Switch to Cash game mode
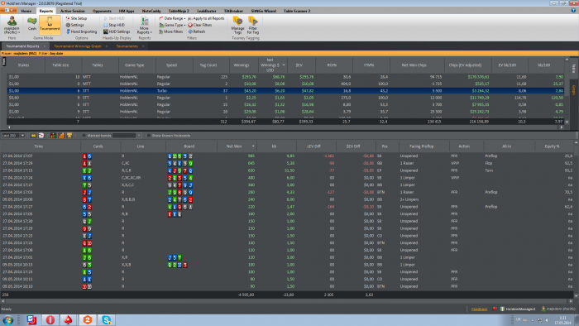The width and height of the screenshot is (579, 326). tap(32, 24)
